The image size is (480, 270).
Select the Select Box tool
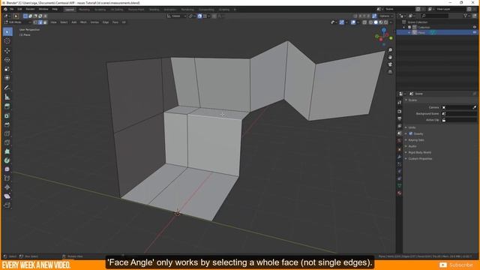tap(7, 31)
